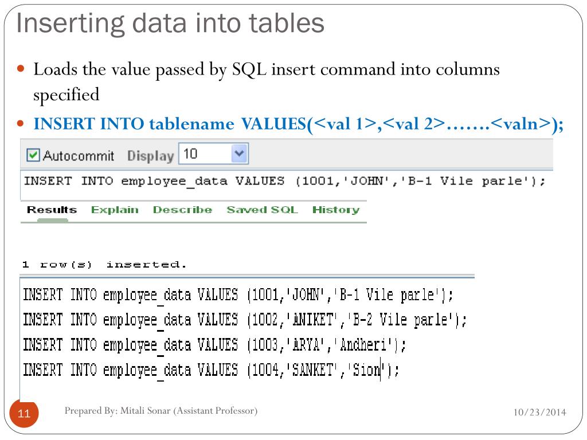The image size is (587, 440).
Task: Select the Describe tab
Action: pos(182,210)
